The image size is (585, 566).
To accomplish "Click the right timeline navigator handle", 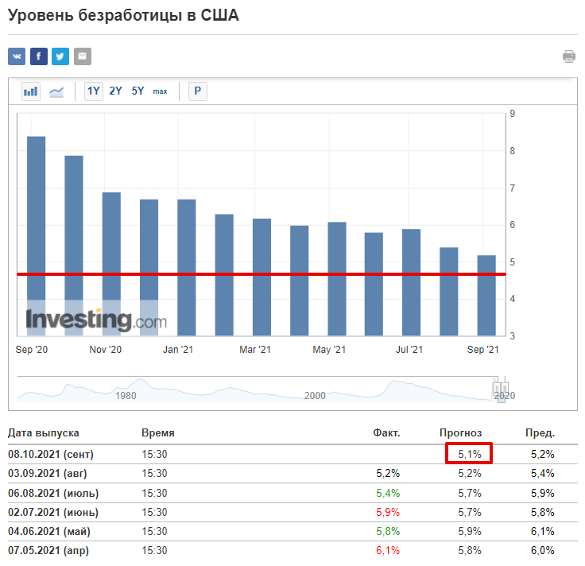I will point(505,387).
